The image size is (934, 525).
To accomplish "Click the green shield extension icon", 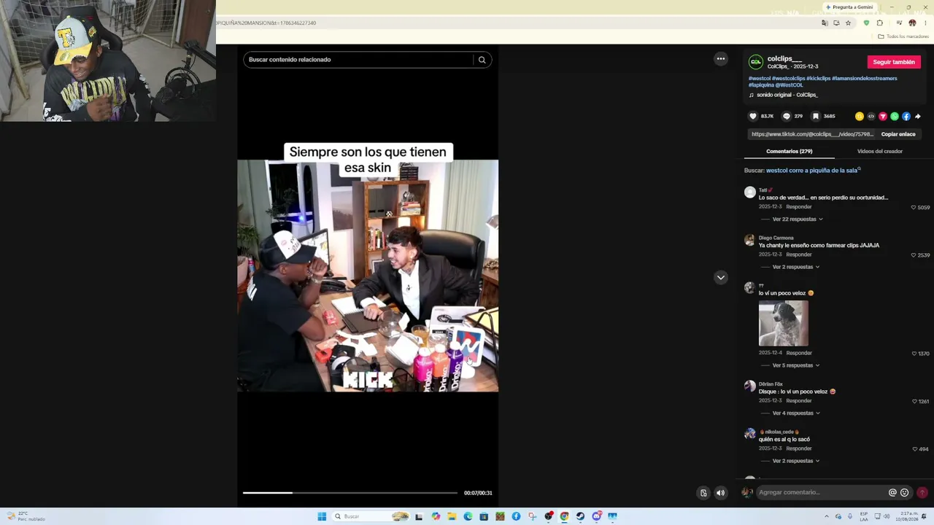I will (866, 23).
